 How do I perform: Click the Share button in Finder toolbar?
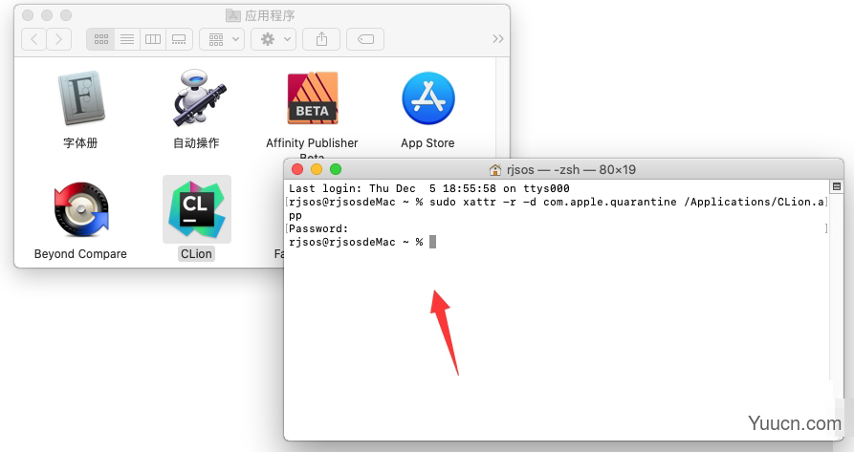tap(321, 39)
